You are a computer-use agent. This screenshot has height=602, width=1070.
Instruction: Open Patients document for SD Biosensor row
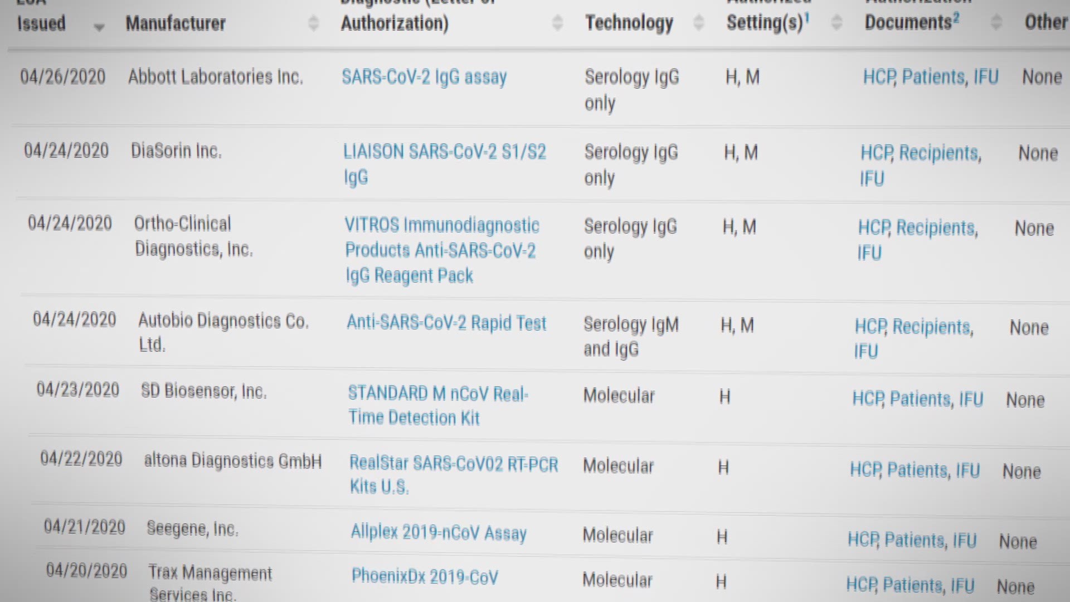pyautogui.click(x=921, y=399)
